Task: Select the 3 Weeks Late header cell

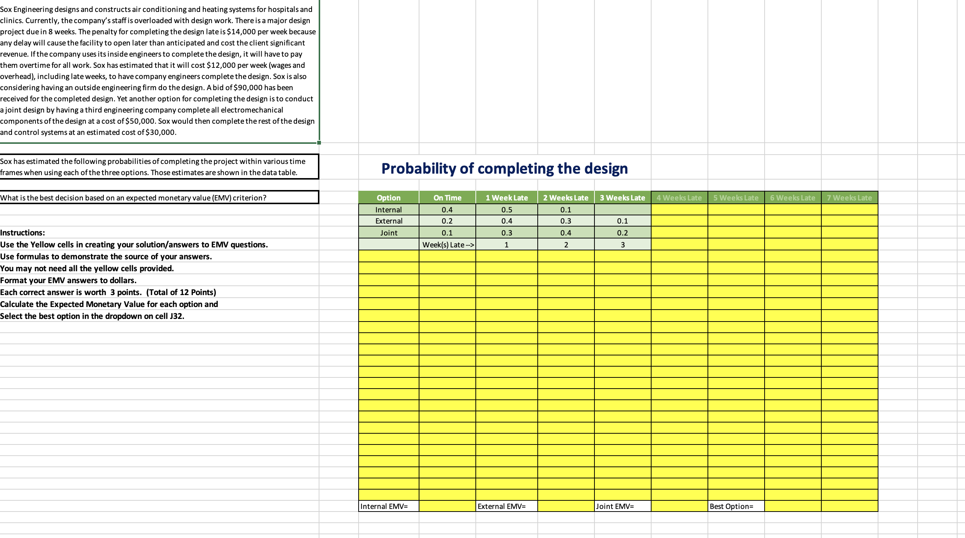Action: click(x=622, y=197)
